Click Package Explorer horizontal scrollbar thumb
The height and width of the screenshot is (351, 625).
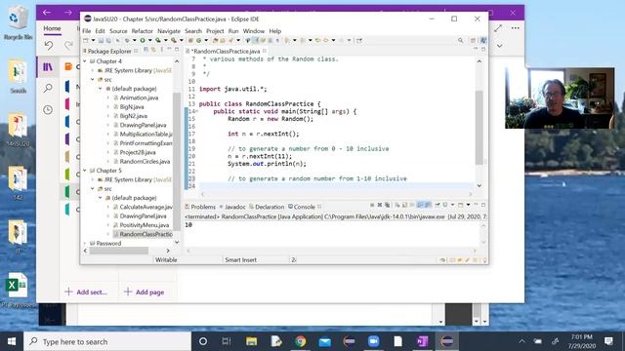[x=119, y=251]
